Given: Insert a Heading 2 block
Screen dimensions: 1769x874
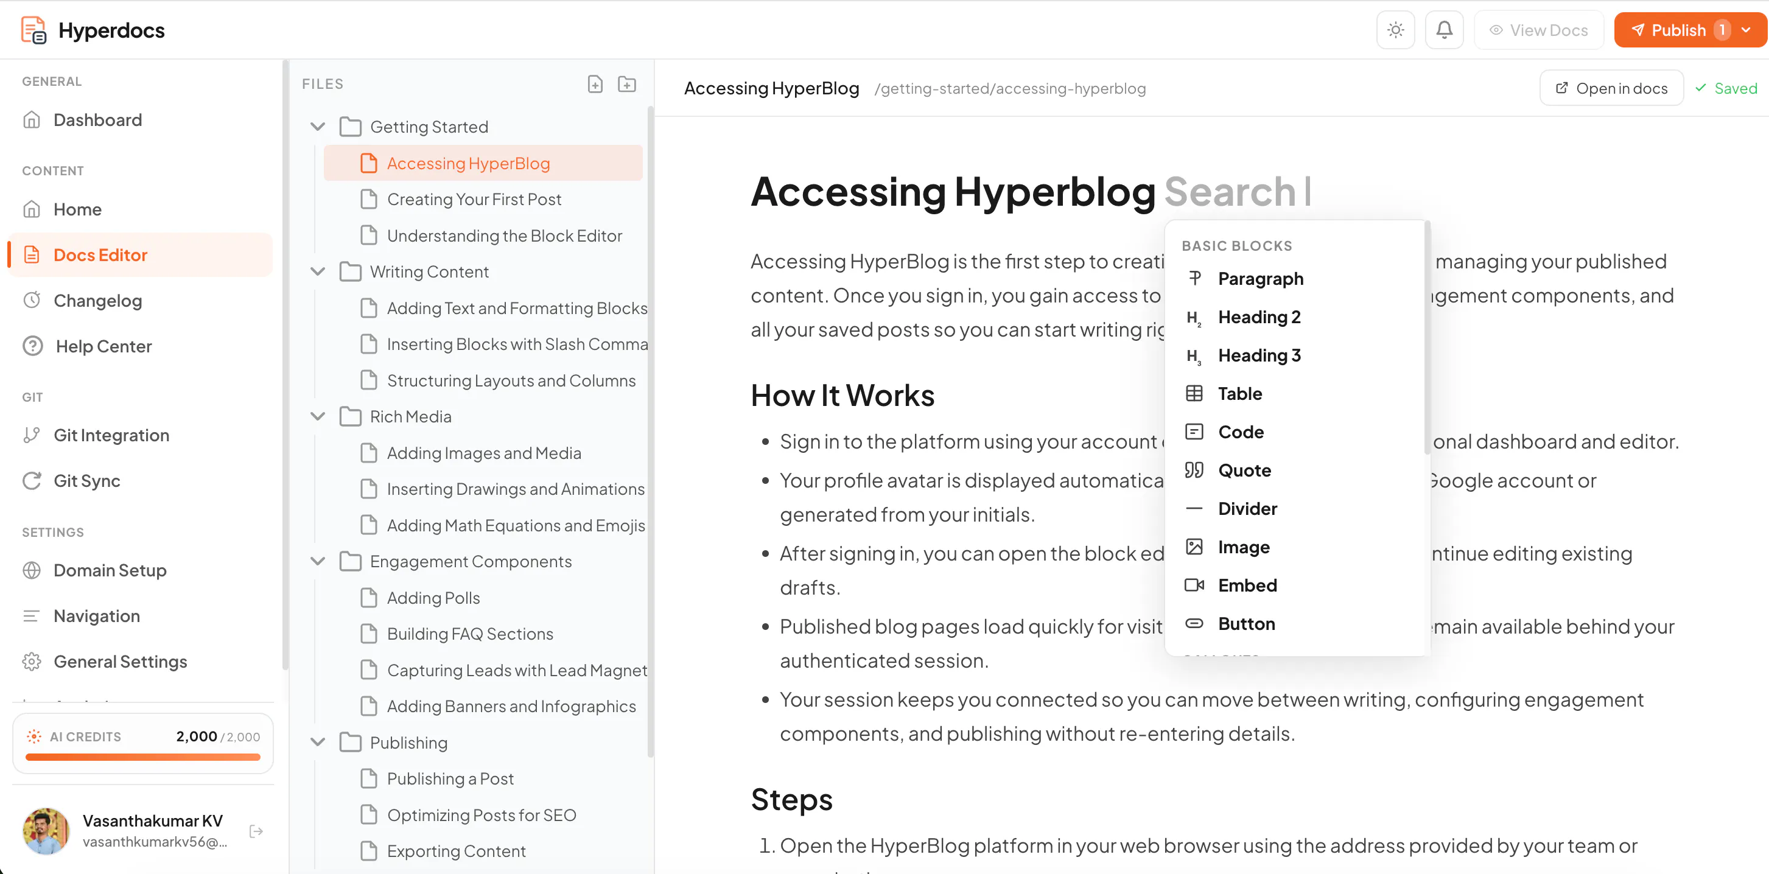Looking at the screenshot, I should pos(1295,316).
